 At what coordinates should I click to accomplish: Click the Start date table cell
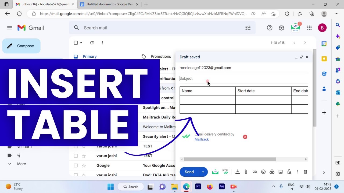(x=263, y=91)
